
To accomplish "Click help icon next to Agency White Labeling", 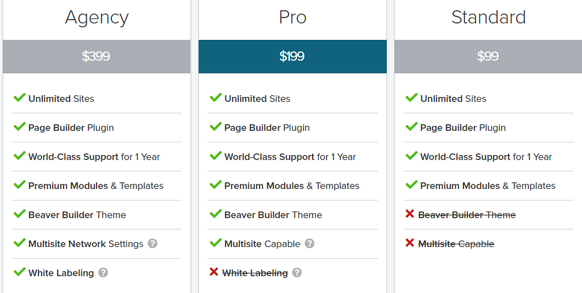I will click(x=103, y=273).
